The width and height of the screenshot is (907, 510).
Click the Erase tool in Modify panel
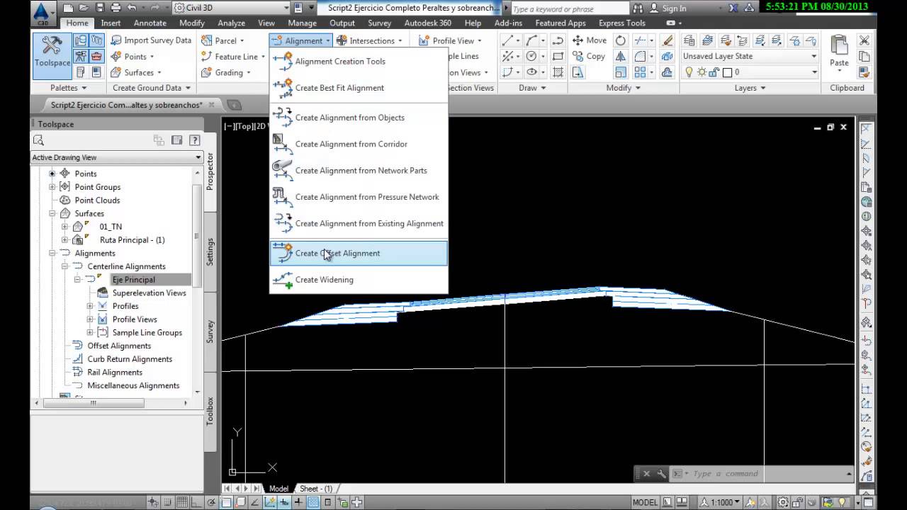point(667,40)
